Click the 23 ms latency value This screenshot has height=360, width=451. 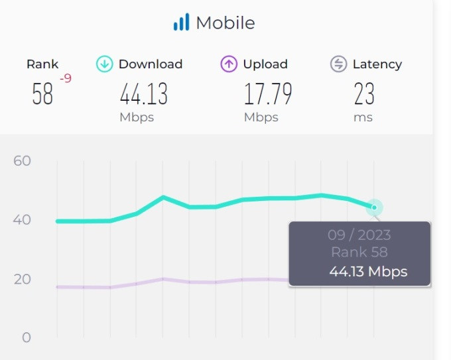pyautogui.click(x=364, y=95)
